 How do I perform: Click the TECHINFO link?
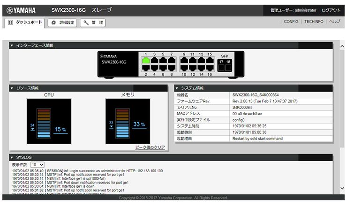click(314, 22)
